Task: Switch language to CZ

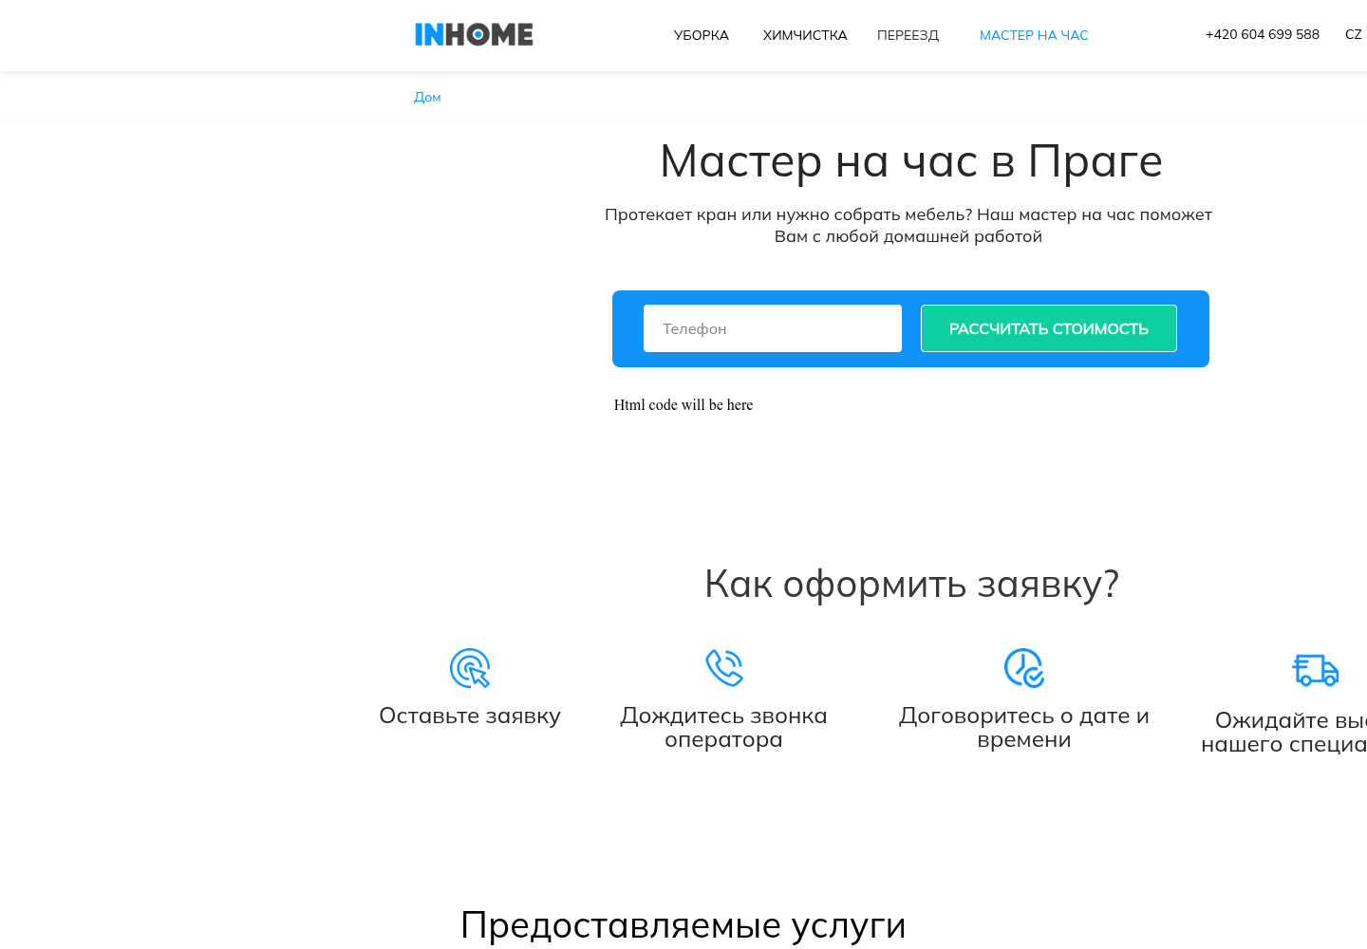Action: (x=1354, y=34)
